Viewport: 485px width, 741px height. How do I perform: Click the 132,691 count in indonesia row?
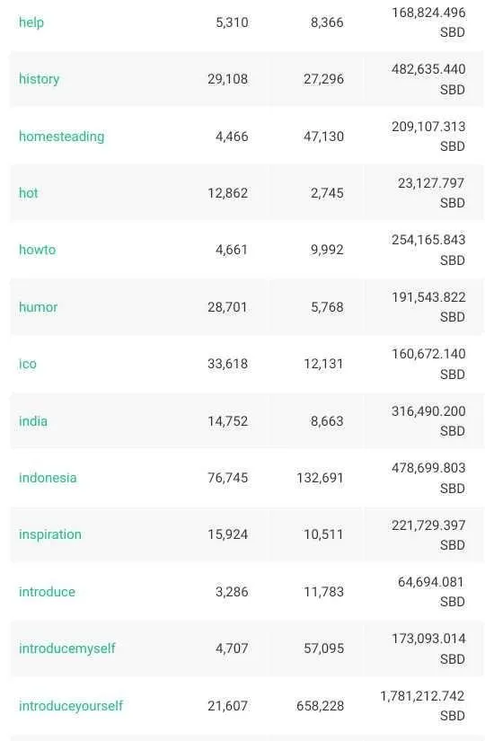tap(320, 478)
